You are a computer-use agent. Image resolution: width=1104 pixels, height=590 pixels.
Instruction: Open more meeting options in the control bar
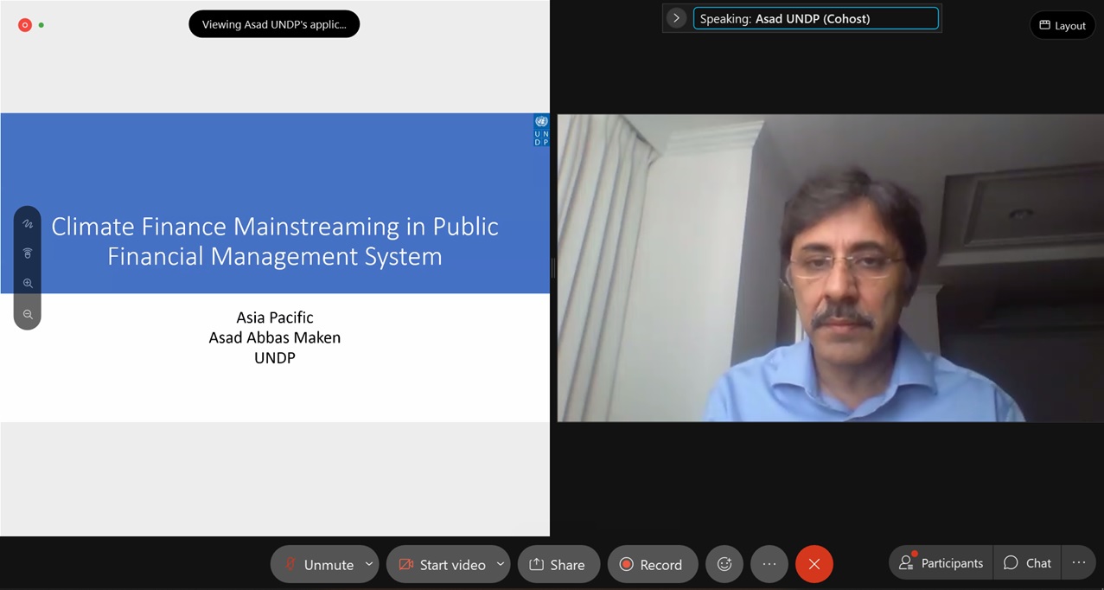click(x=769, y=564)
